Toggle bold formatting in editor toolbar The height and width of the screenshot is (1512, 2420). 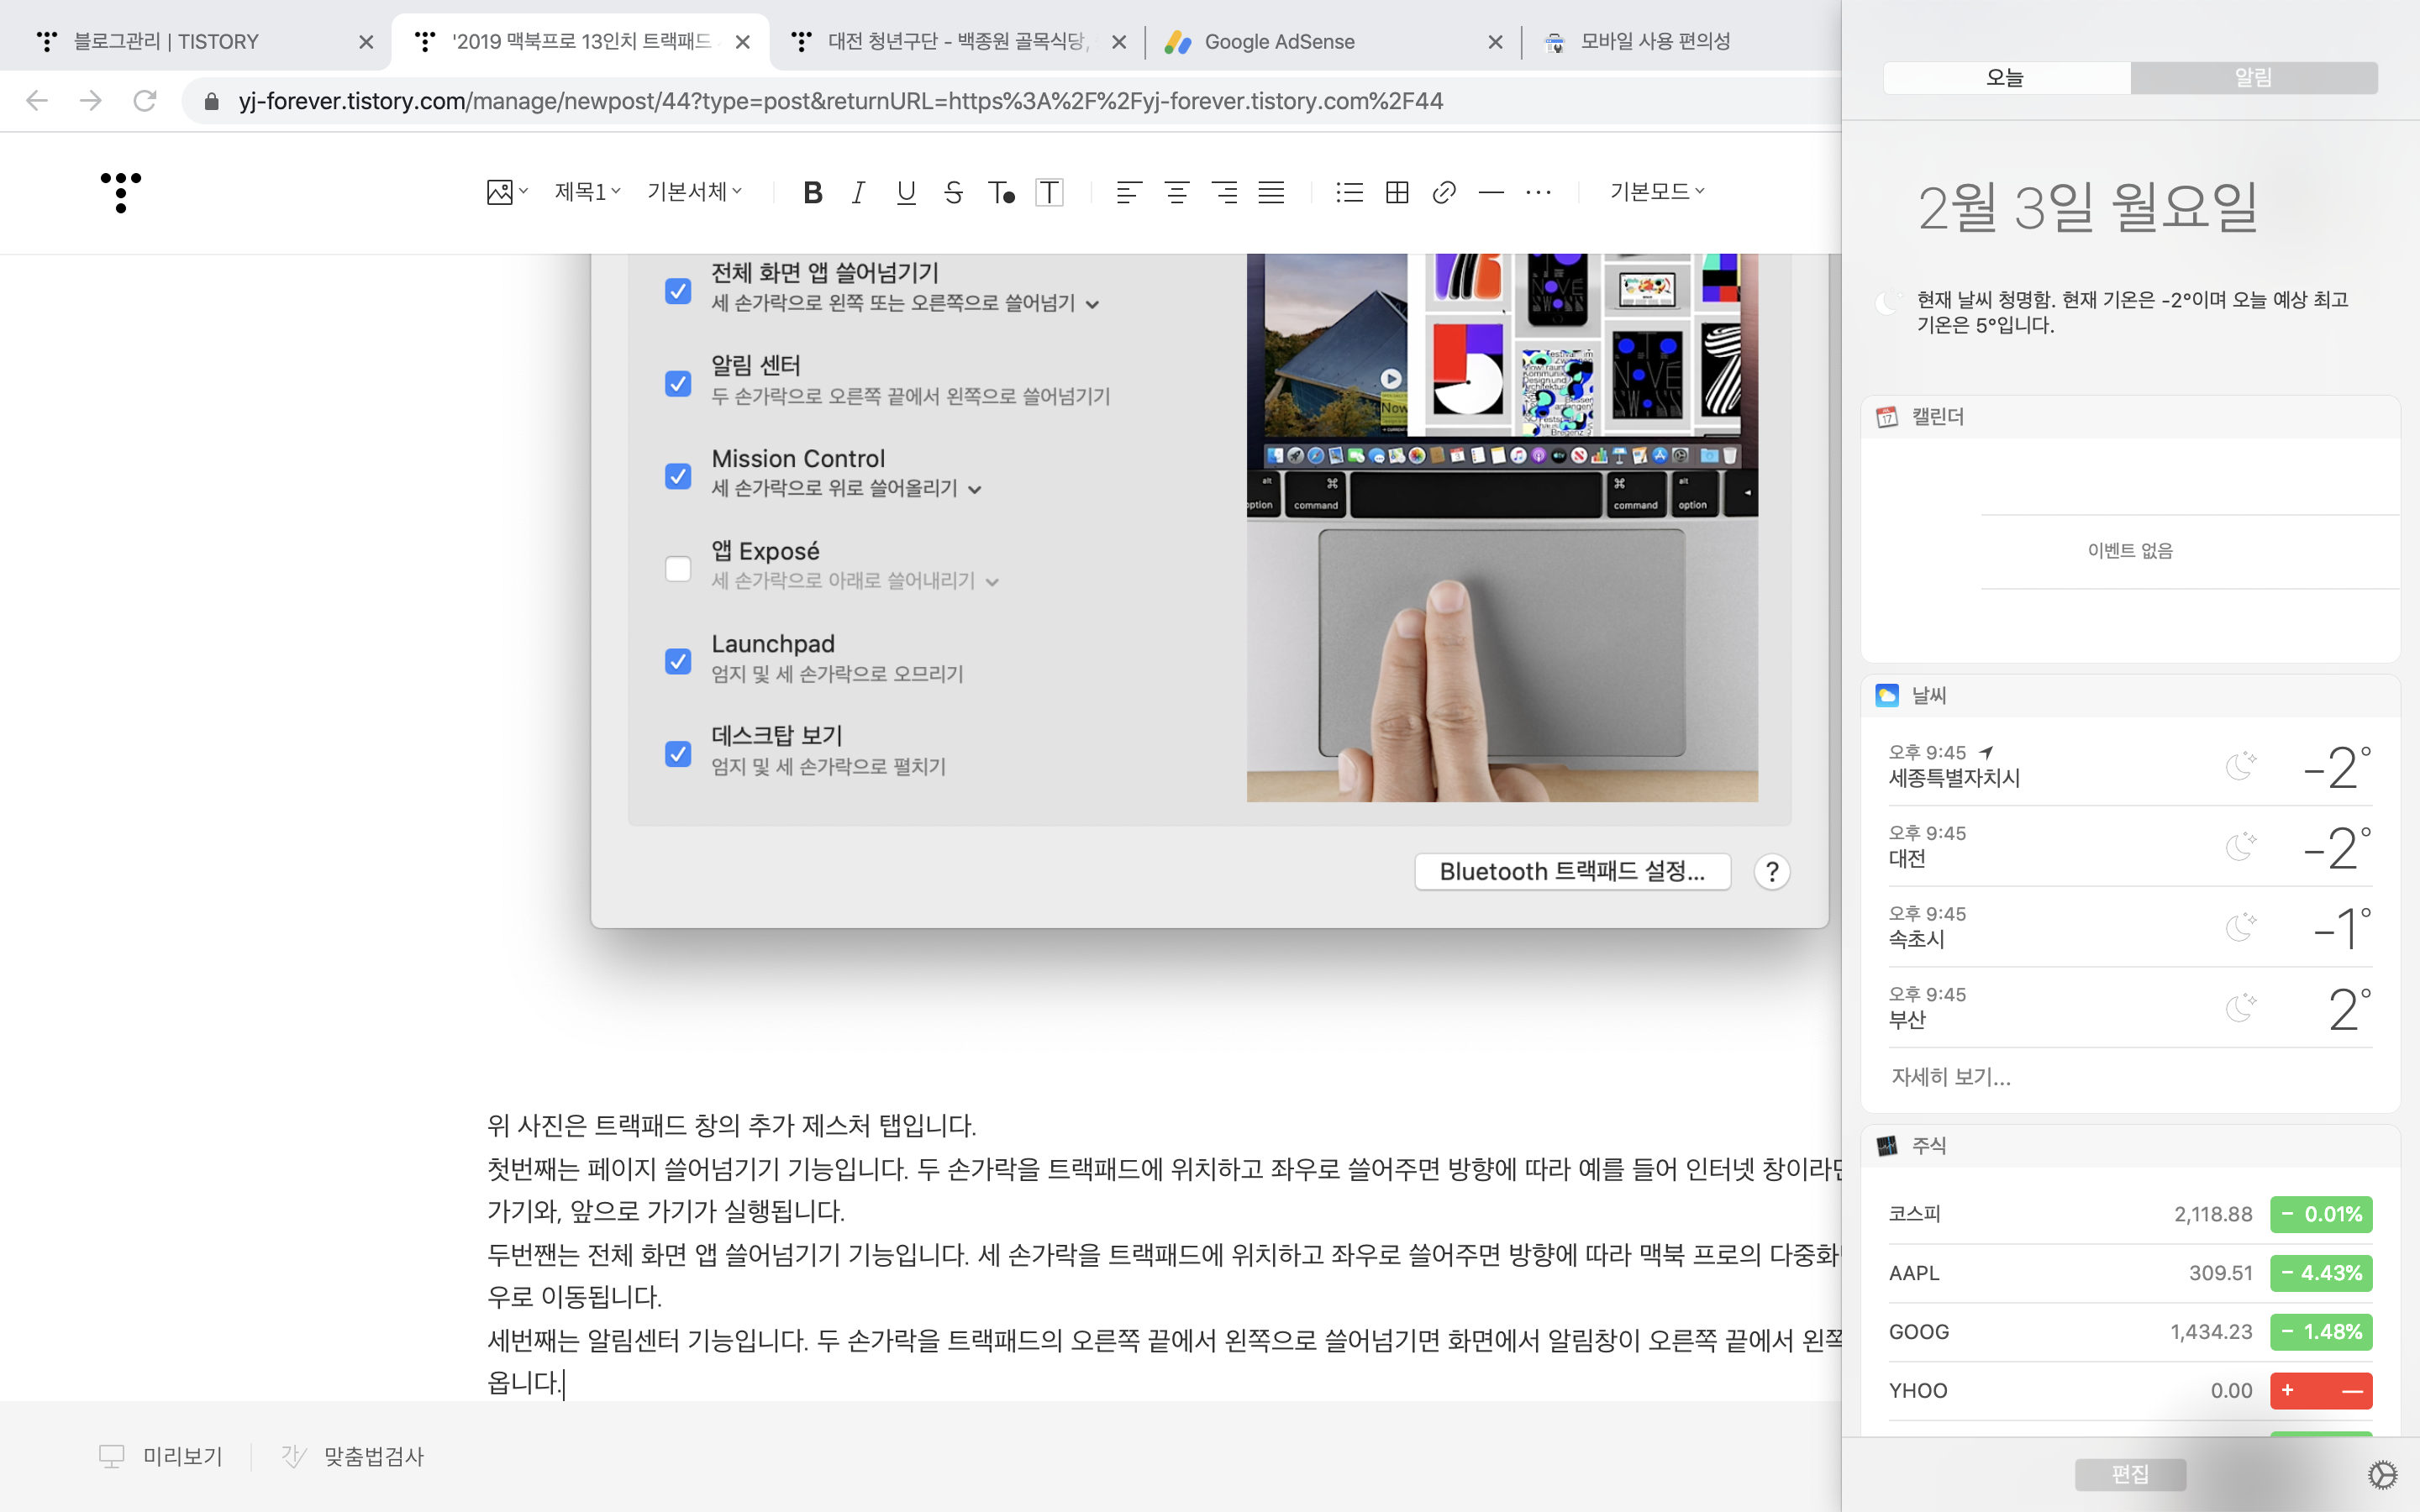[812, 192]
